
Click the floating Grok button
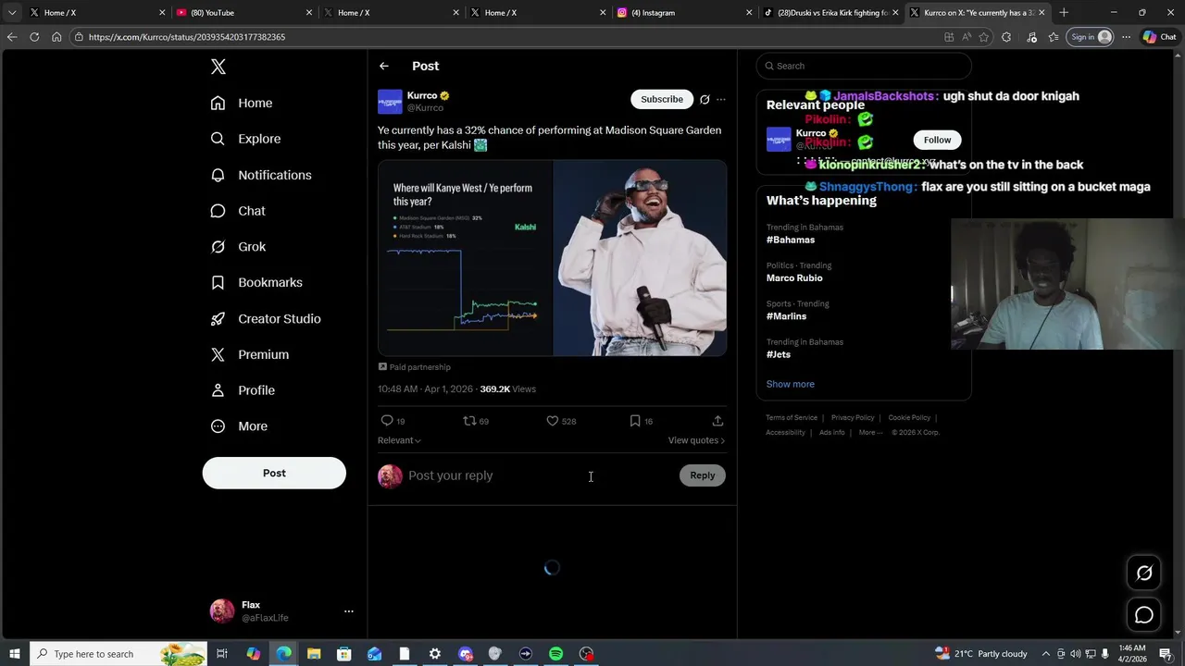(x=1144, y=573)
